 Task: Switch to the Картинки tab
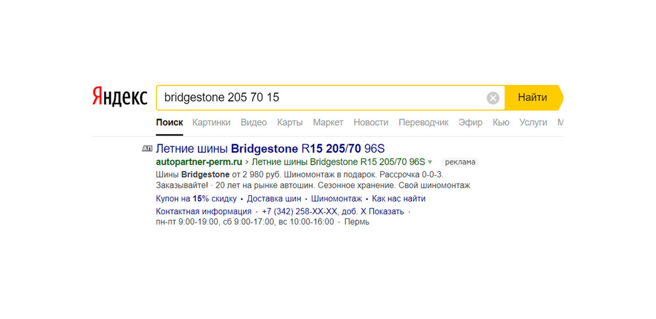click(211, 122)
